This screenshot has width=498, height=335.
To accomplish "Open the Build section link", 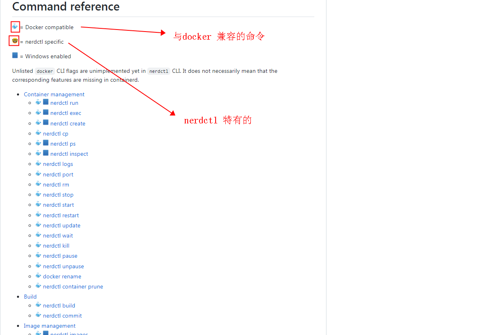I will (30, 296).
